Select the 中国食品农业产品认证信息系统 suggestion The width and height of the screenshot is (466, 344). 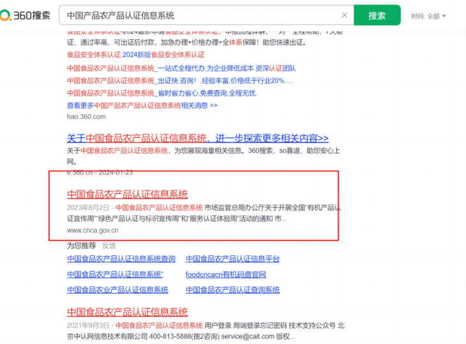coord(117,290)
